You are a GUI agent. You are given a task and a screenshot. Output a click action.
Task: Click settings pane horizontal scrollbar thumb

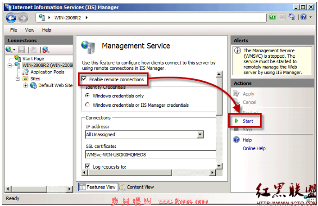[x=130, y=173]
